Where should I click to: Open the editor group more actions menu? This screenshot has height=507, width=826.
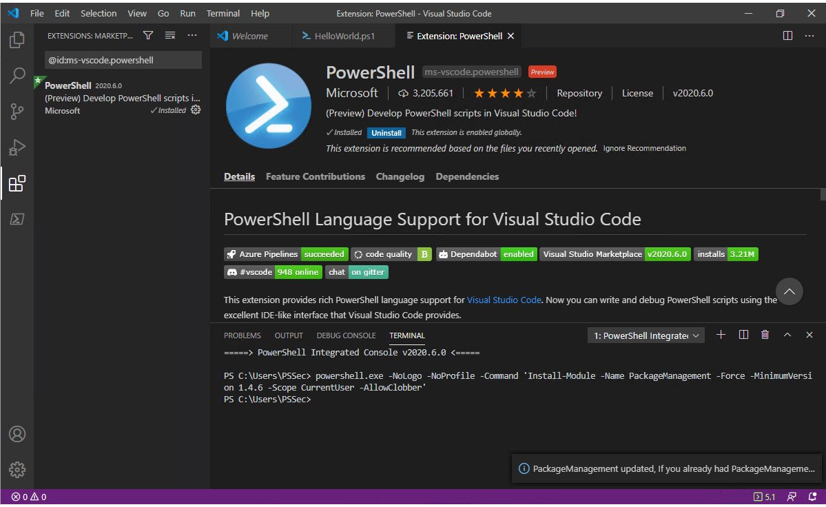[809, 35]
